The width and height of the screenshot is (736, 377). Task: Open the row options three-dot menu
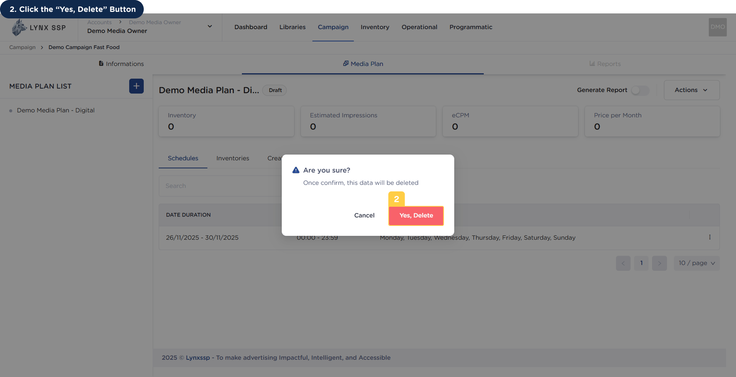coord(710,237)
